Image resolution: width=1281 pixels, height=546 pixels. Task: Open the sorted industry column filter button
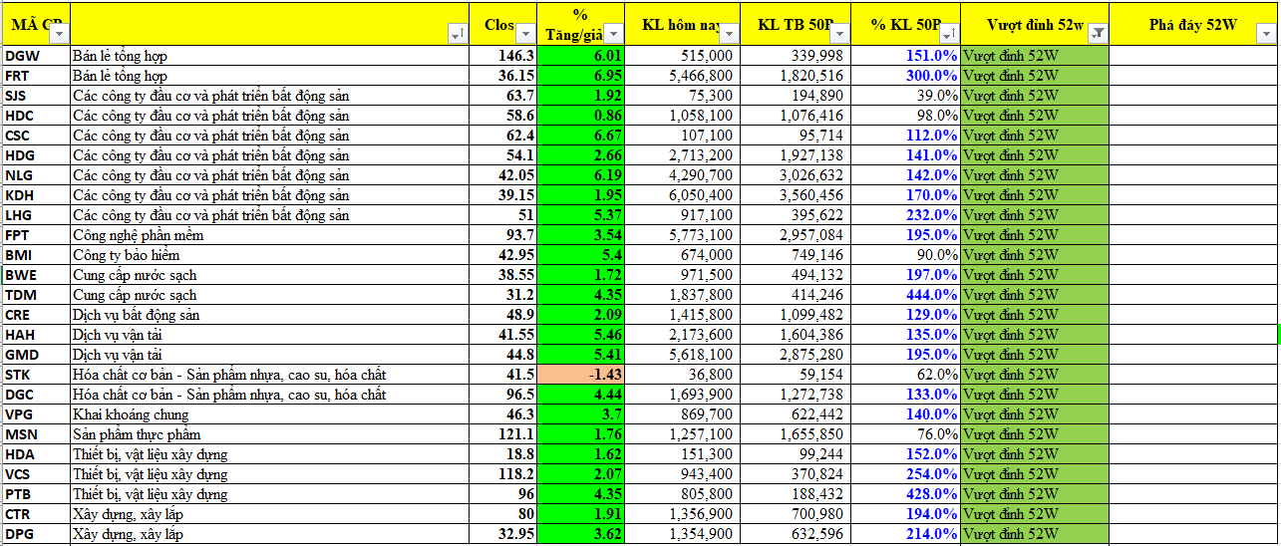pos(458,34)
